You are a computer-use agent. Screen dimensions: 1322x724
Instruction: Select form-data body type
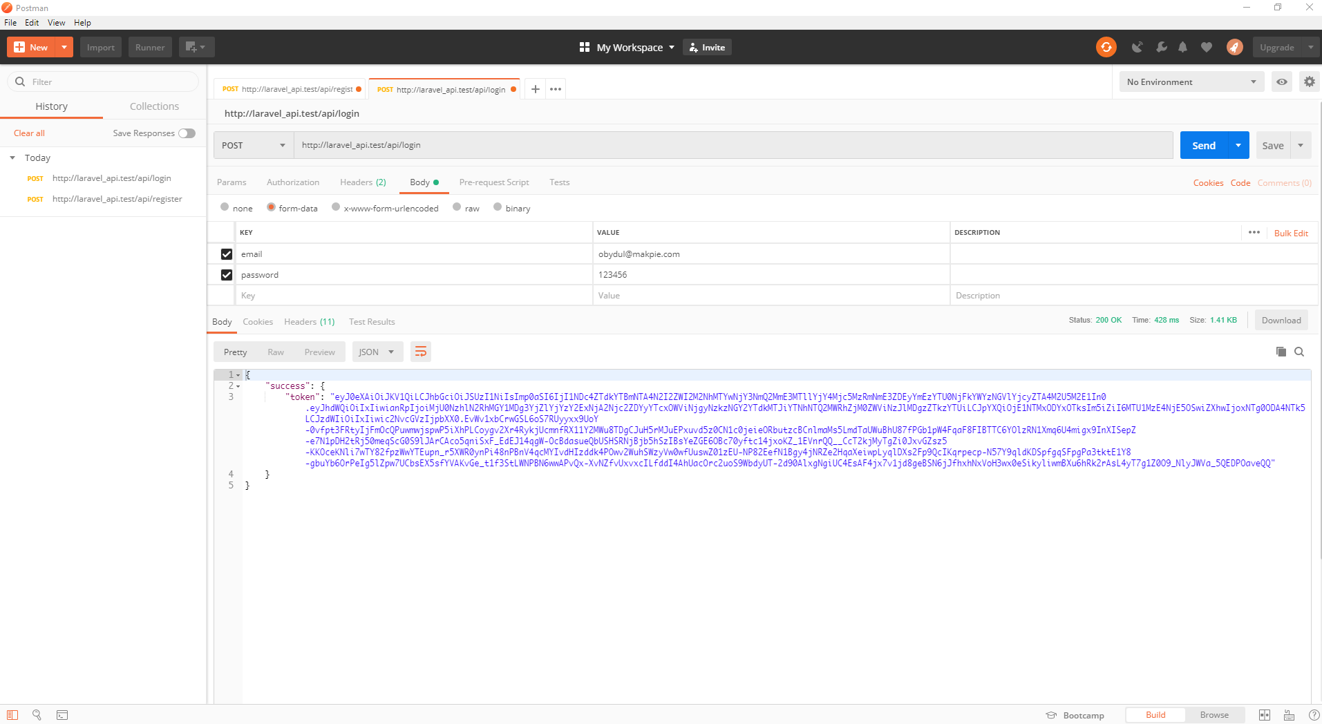pyautogui.click(x=271, y=207)
